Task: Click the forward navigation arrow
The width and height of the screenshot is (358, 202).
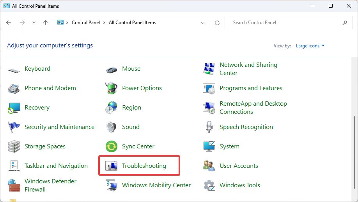Action: (22, 23)
